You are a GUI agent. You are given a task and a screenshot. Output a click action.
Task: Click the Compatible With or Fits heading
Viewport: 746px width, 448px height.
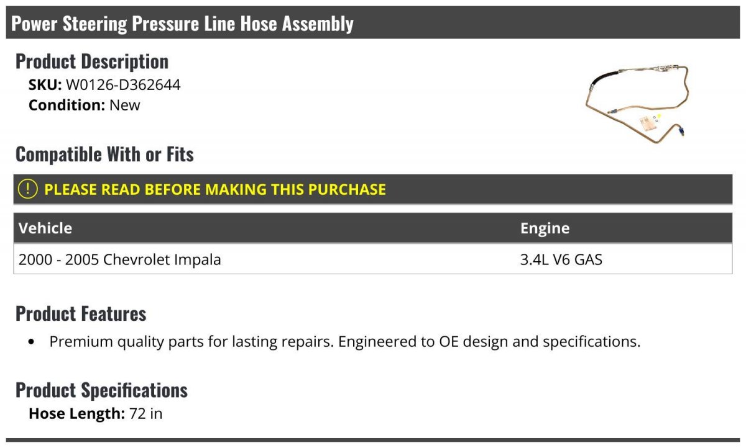tap(104, 154)
